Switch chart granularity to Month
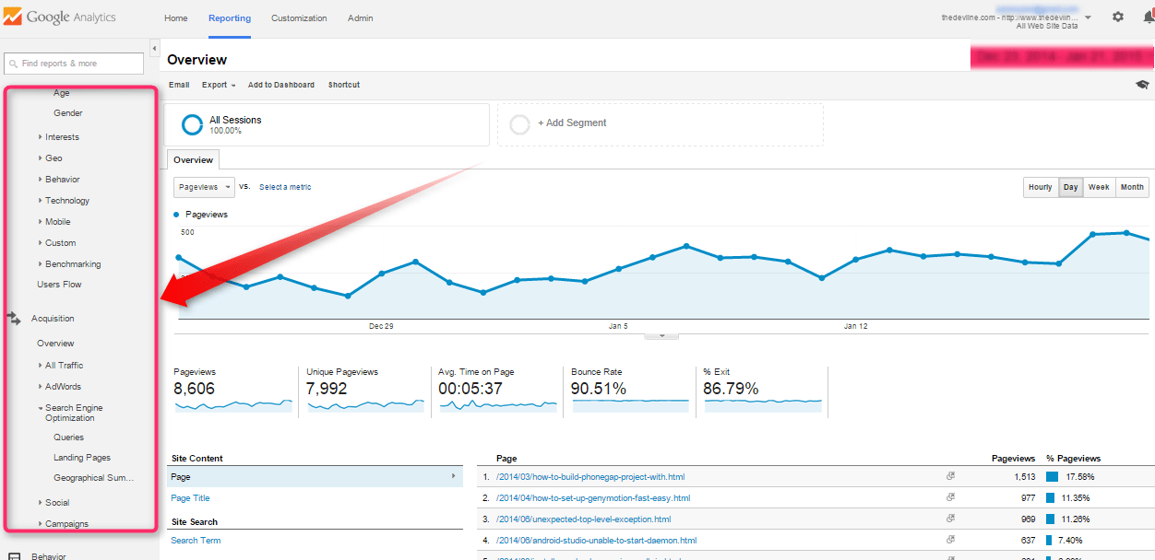This screenshot has height=560, width=1155. click(1132, 187)
